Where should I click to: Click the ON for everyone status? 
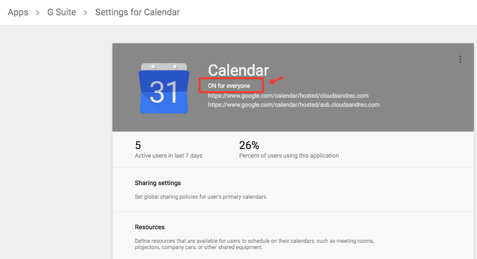[229, 86]
